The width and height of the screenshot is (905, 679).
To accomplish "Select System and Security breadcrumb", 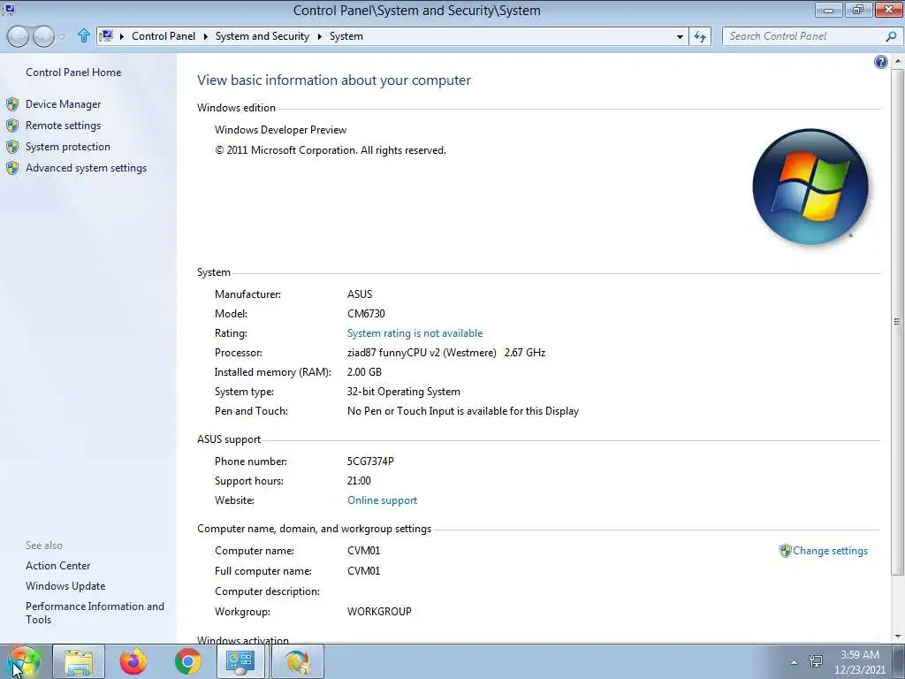I will (x=262, y=35).
